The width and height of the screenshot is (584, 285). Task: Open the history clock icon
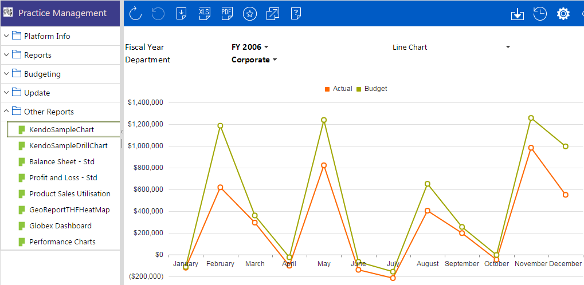(x=540, y=14)
